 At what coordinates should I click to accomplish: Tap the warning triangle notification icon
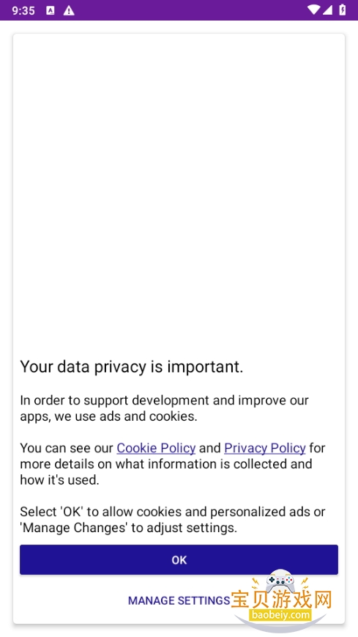[69, 10]
